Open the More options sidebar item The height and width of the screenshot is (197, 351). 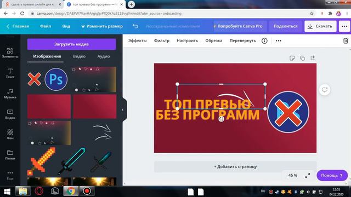[x=10, y=175]
